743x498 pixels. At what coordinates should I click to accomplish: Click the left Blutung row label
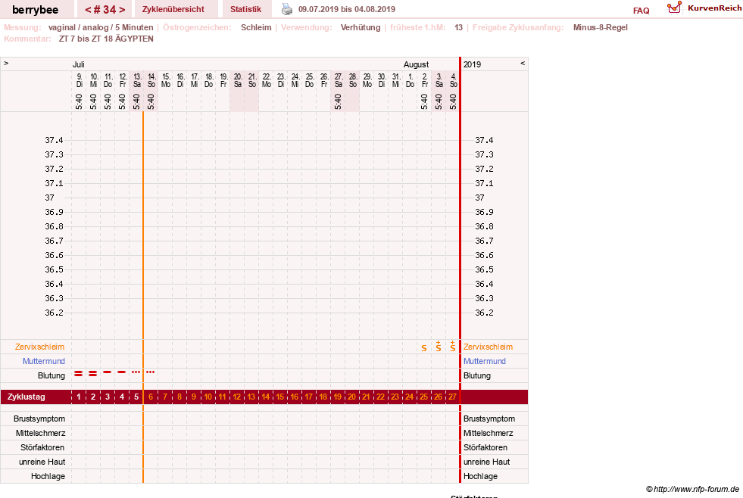[x=52, y=375]
